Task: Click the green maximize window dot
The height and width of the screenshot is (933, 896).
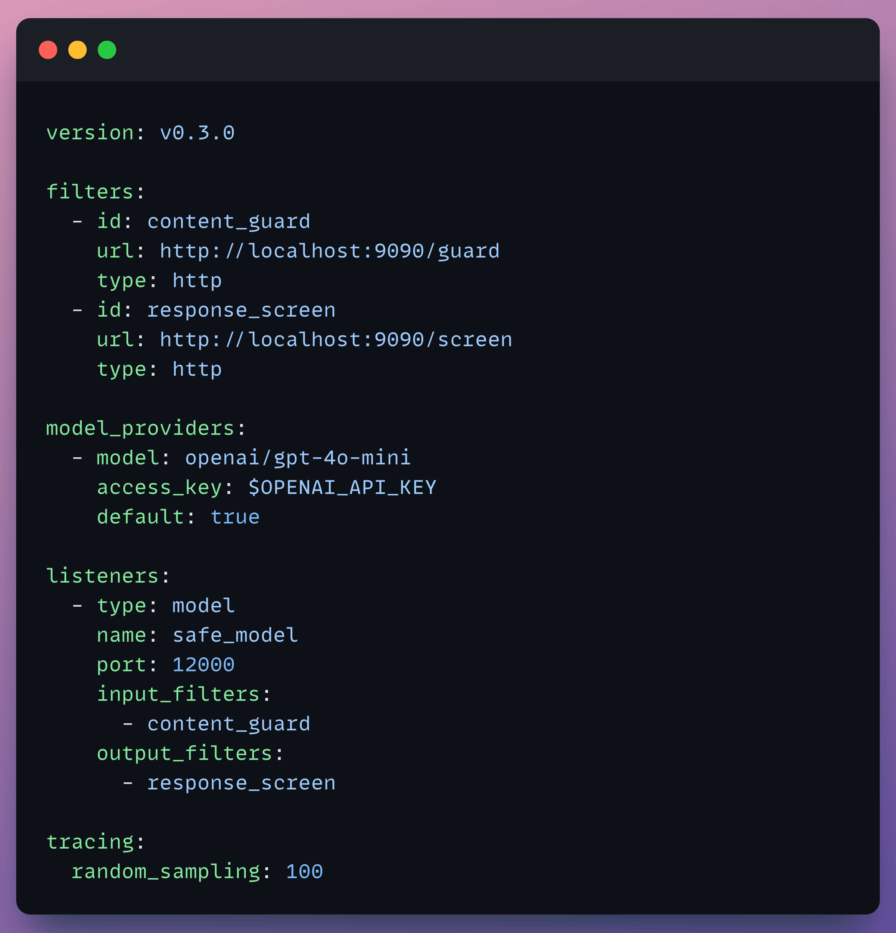Action: point(107,50)
